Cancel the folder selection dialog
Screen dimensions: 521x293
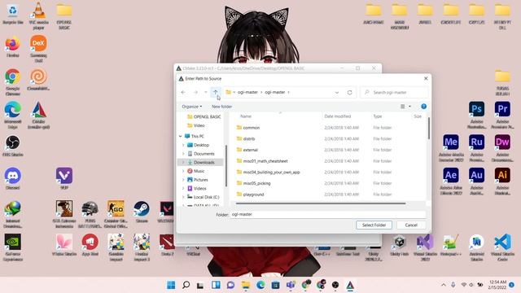coord(411,225)
